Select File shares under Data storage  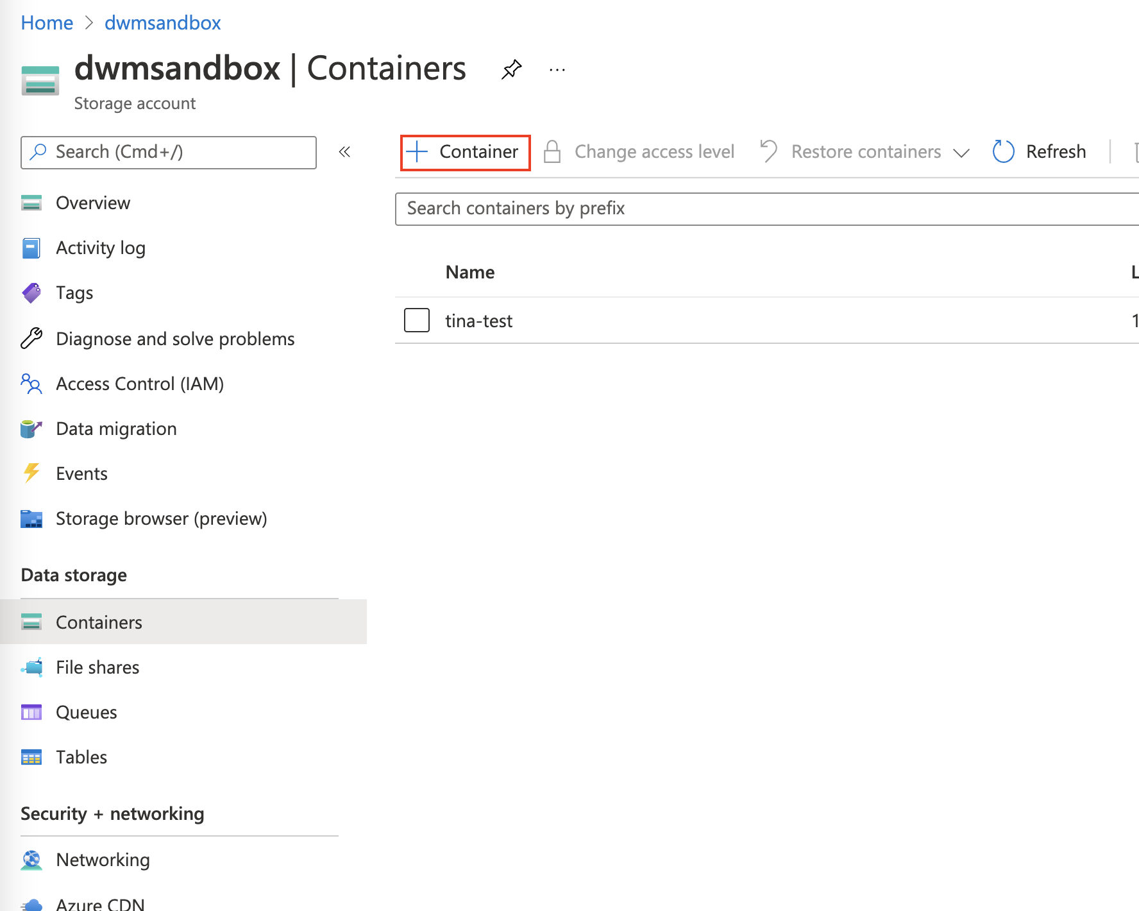pos(97,667)
